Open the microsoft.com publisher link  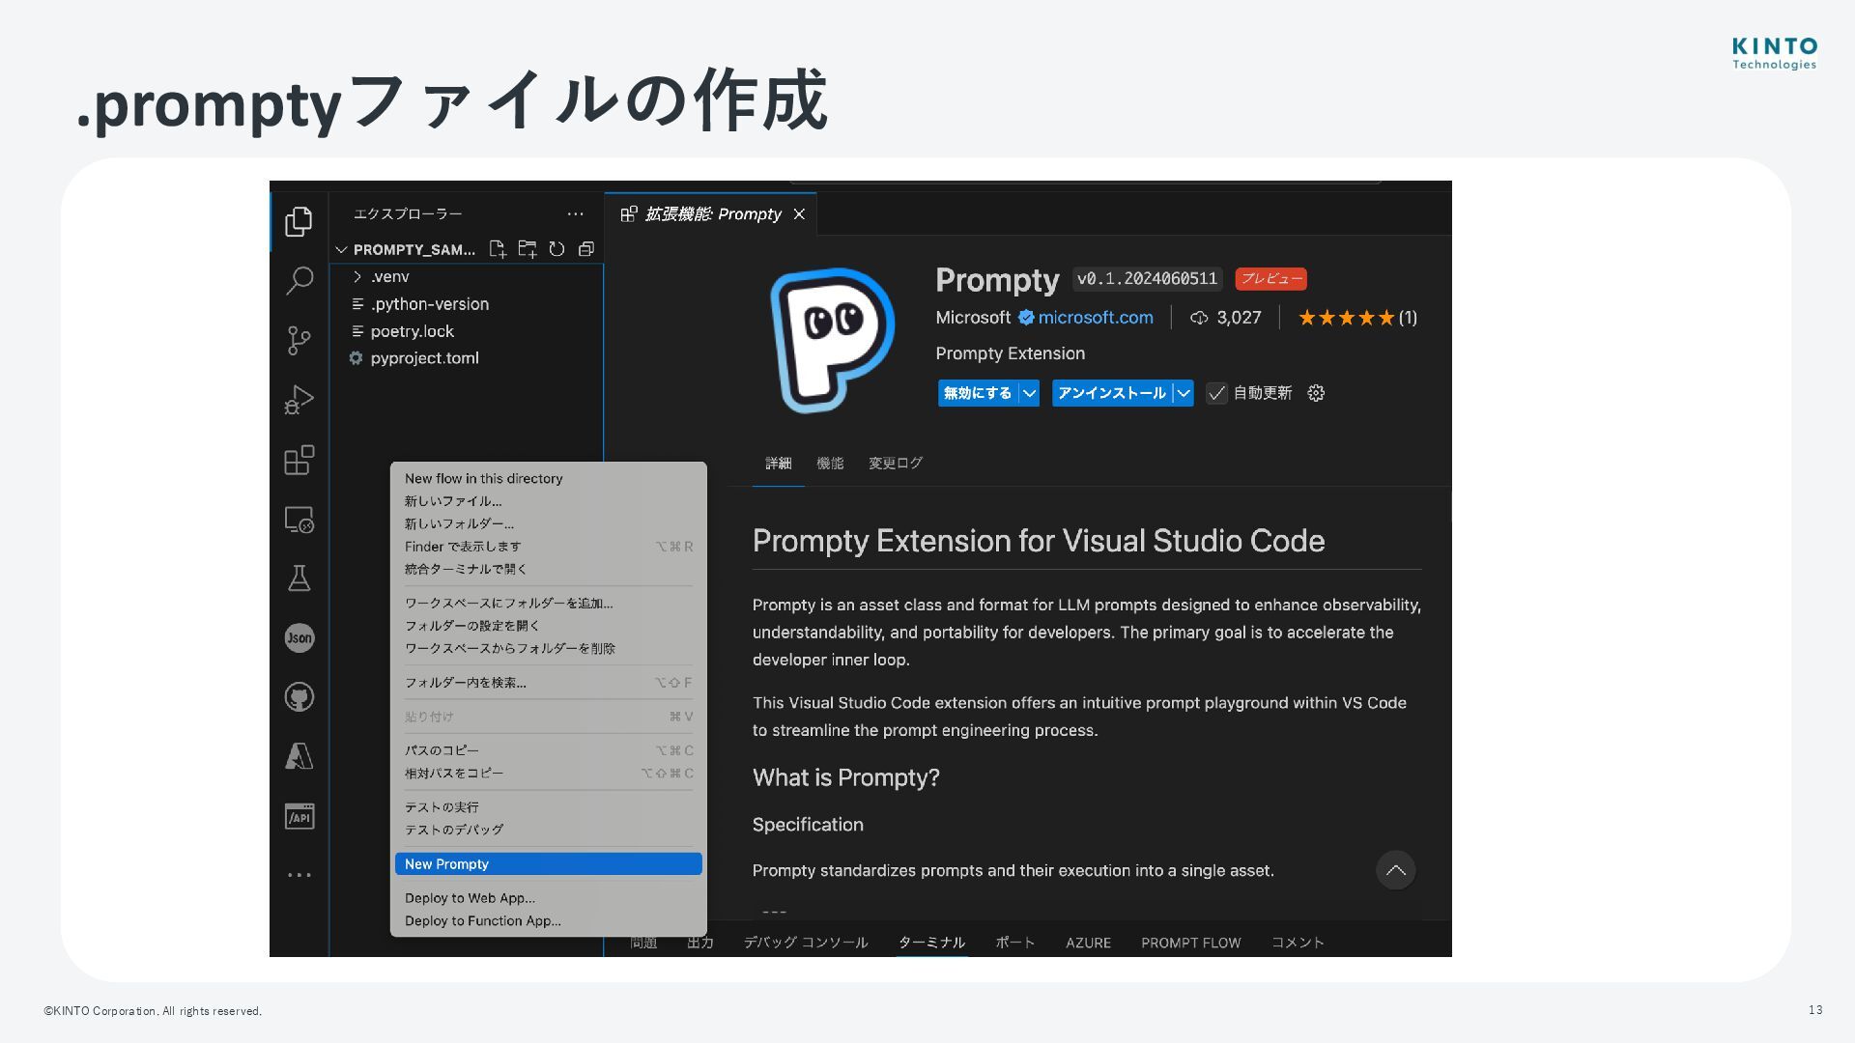click(1095, 318)
